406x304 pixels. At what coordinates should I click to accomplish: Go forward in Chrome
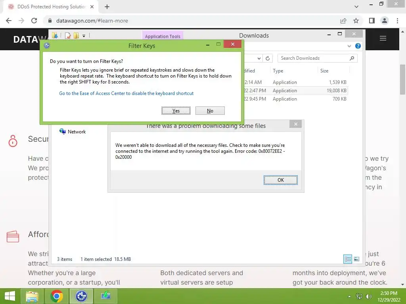(x=21, y=21)
